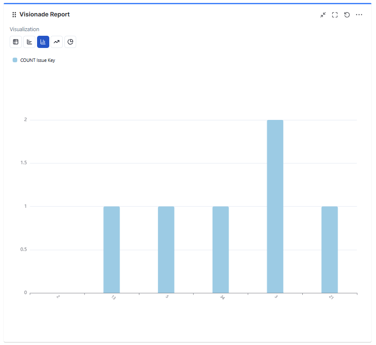Viewport: 376px width, 345px height.
Task: Click the Visualization label
Action: (24, 29)
